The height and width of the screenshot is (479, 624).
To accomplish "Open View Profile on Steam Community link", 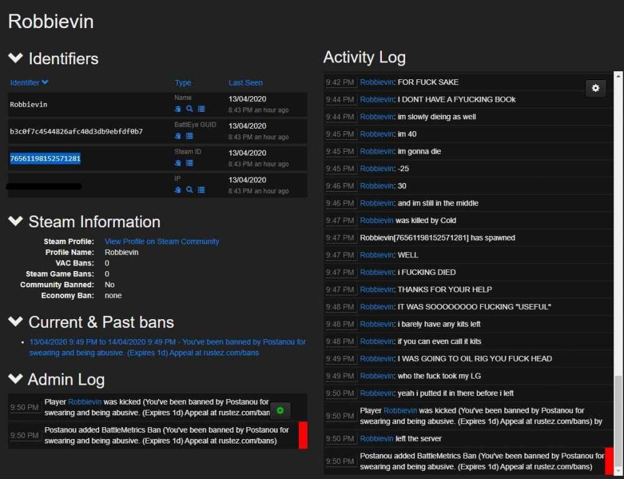I will pyautogui.click(x=162, y=242).
